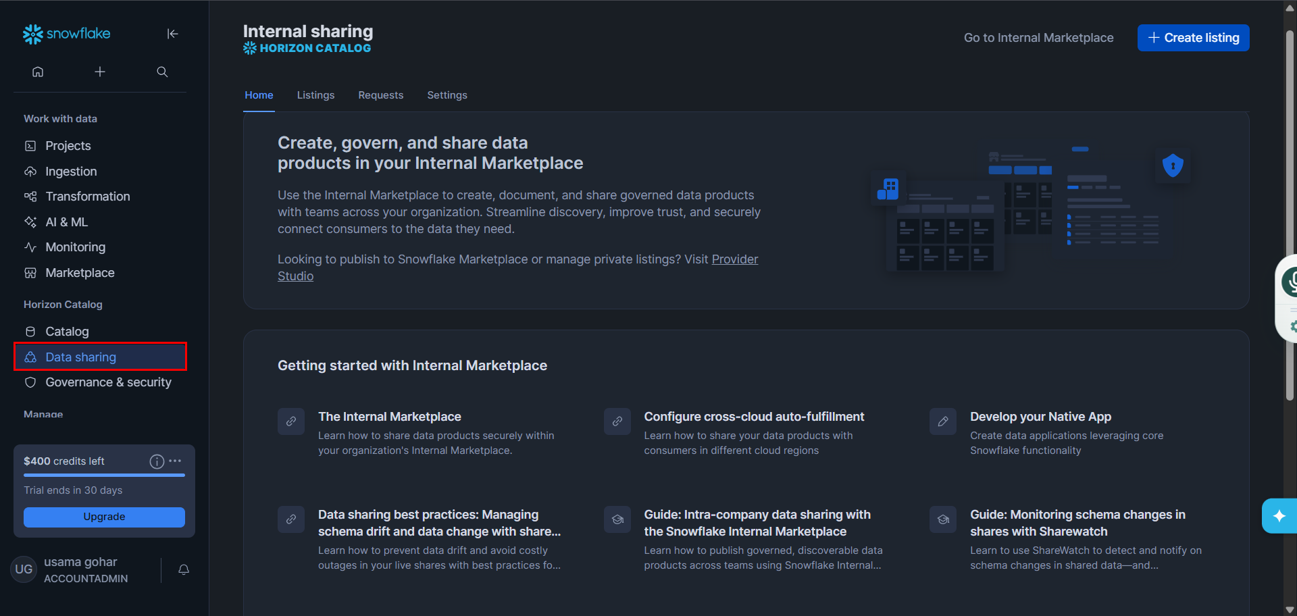1297x616 pixels.
Task: Open The Internal Marketplace article
Action: tap(390, 417)
